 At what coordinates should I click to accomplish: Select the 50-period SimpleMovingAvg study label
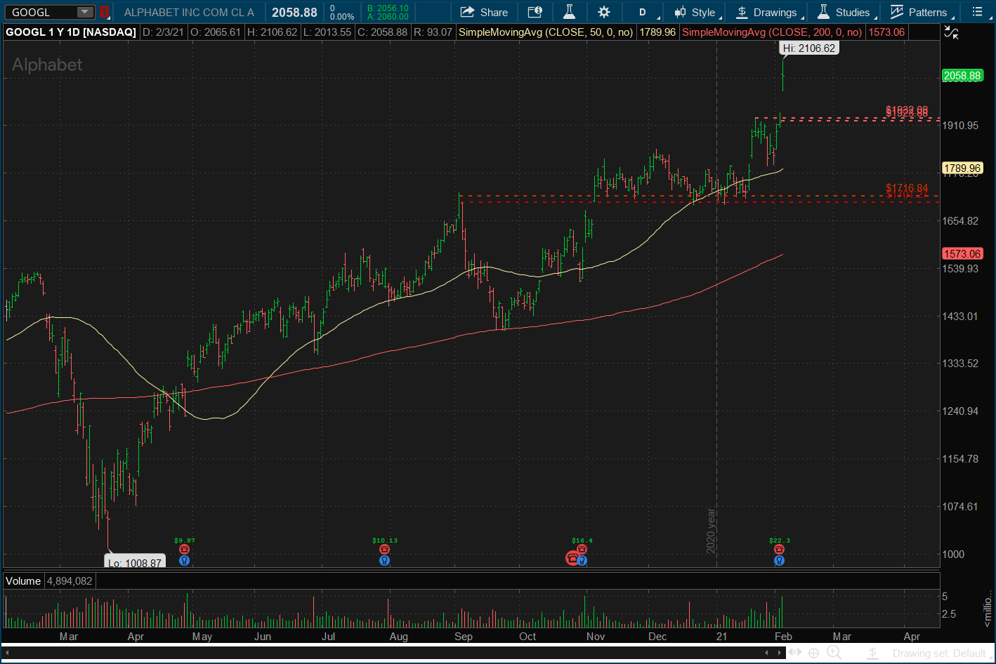(x=546, y=32)
